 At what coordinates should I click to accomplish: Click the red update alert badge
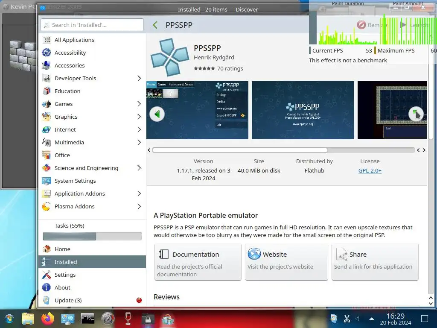(x=139, y=300)
